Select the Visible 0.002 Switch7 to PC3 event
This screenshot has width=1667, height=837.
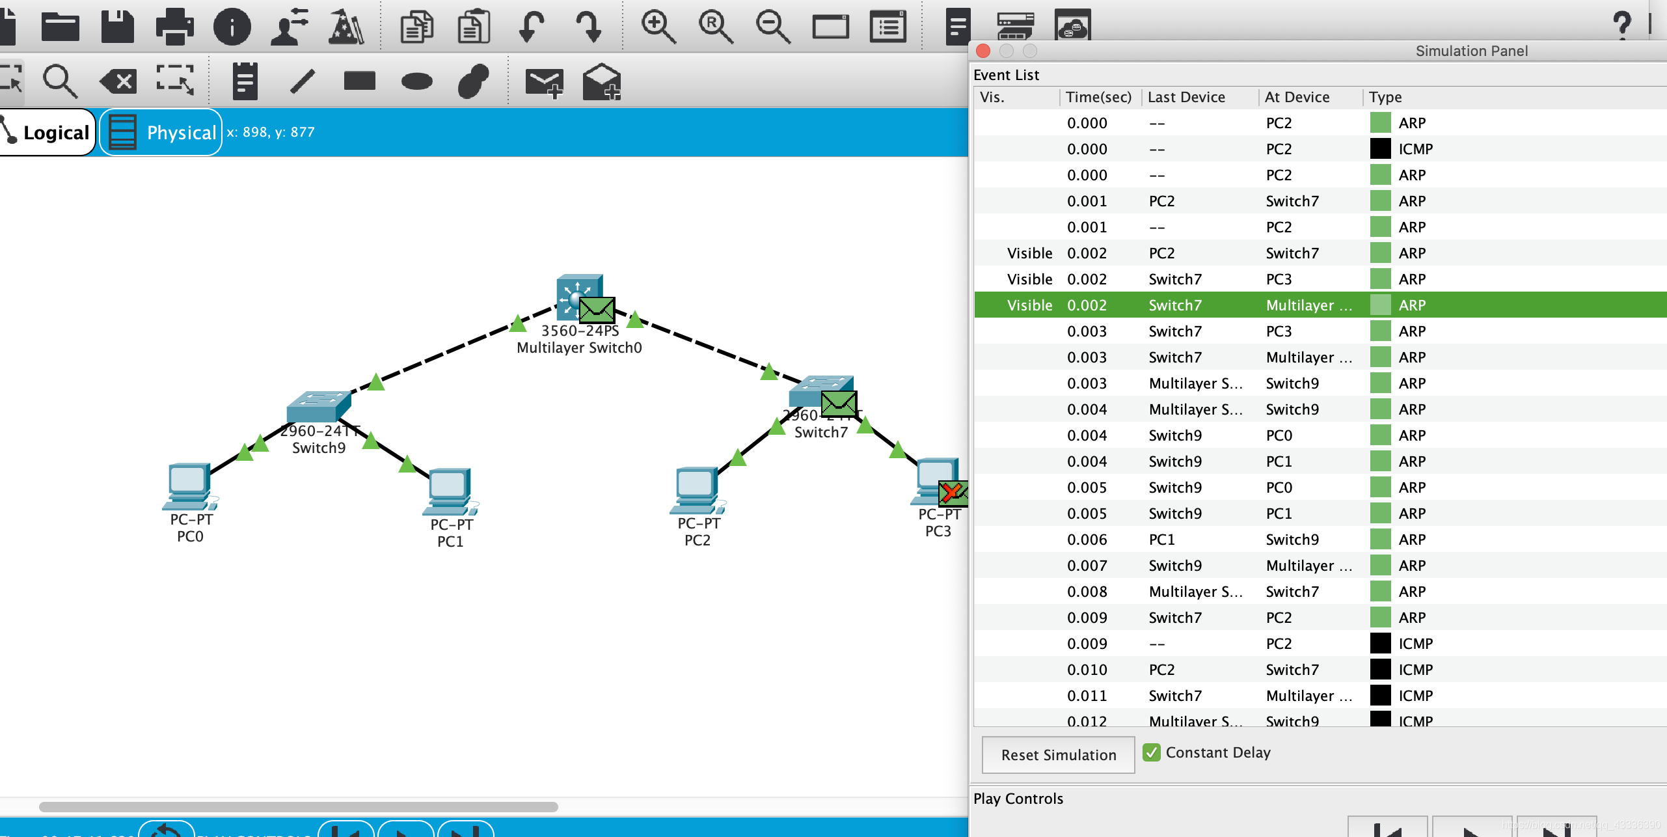click(1320, 279)
